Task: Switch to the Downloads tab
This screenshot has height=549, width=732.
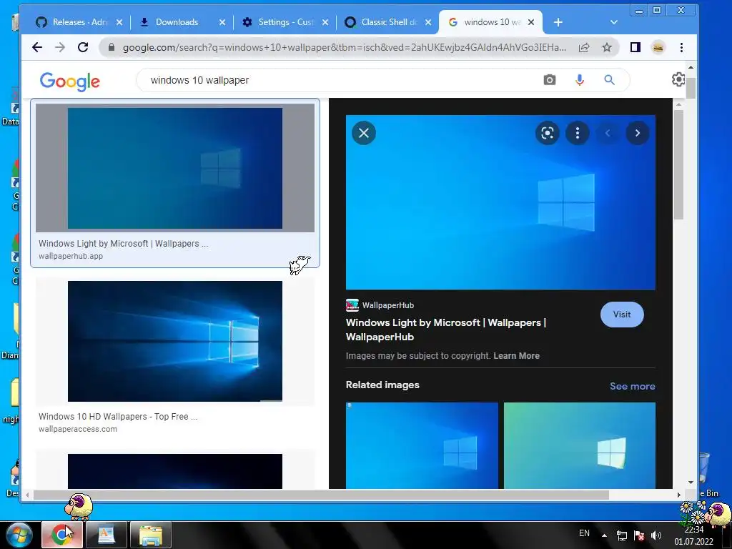Action: click(x=175, y=22)
